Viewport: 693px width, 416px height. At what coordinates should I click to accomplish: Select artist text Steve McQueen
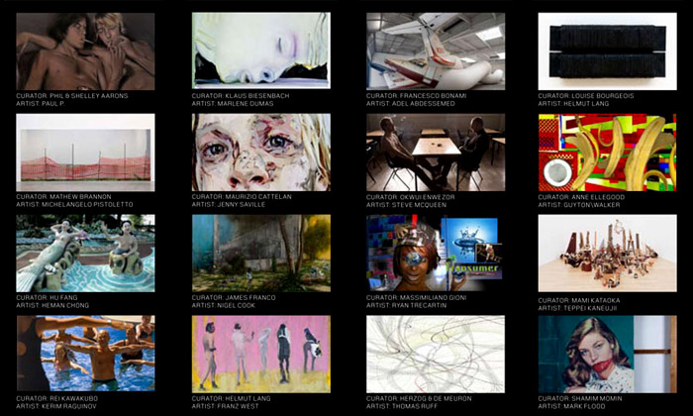[x=406, y=205]
